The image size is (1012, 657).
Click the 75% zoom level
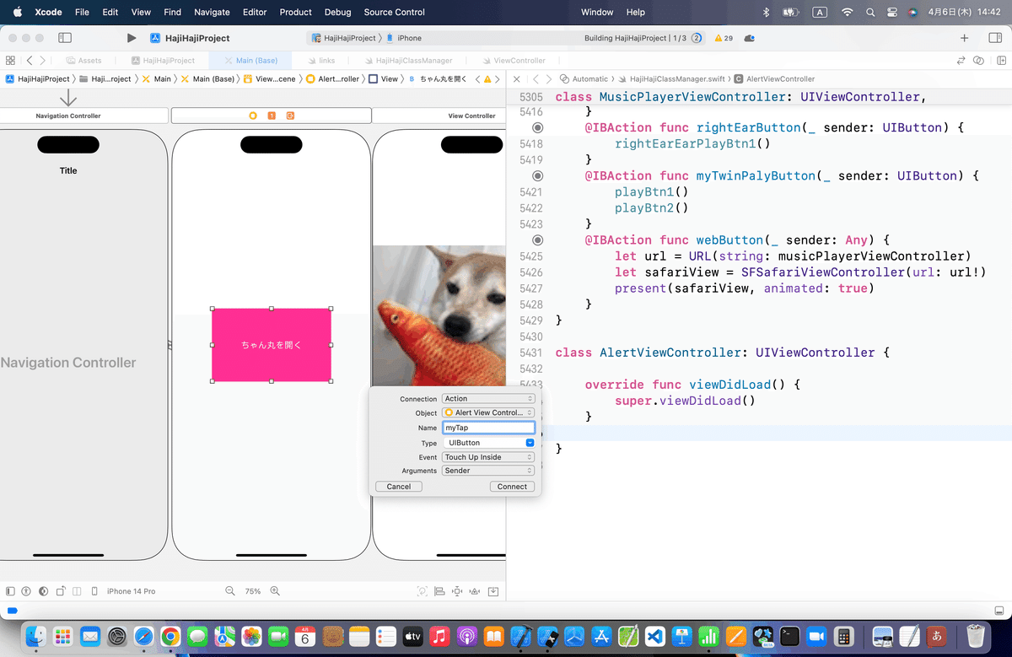coord(253,591)
